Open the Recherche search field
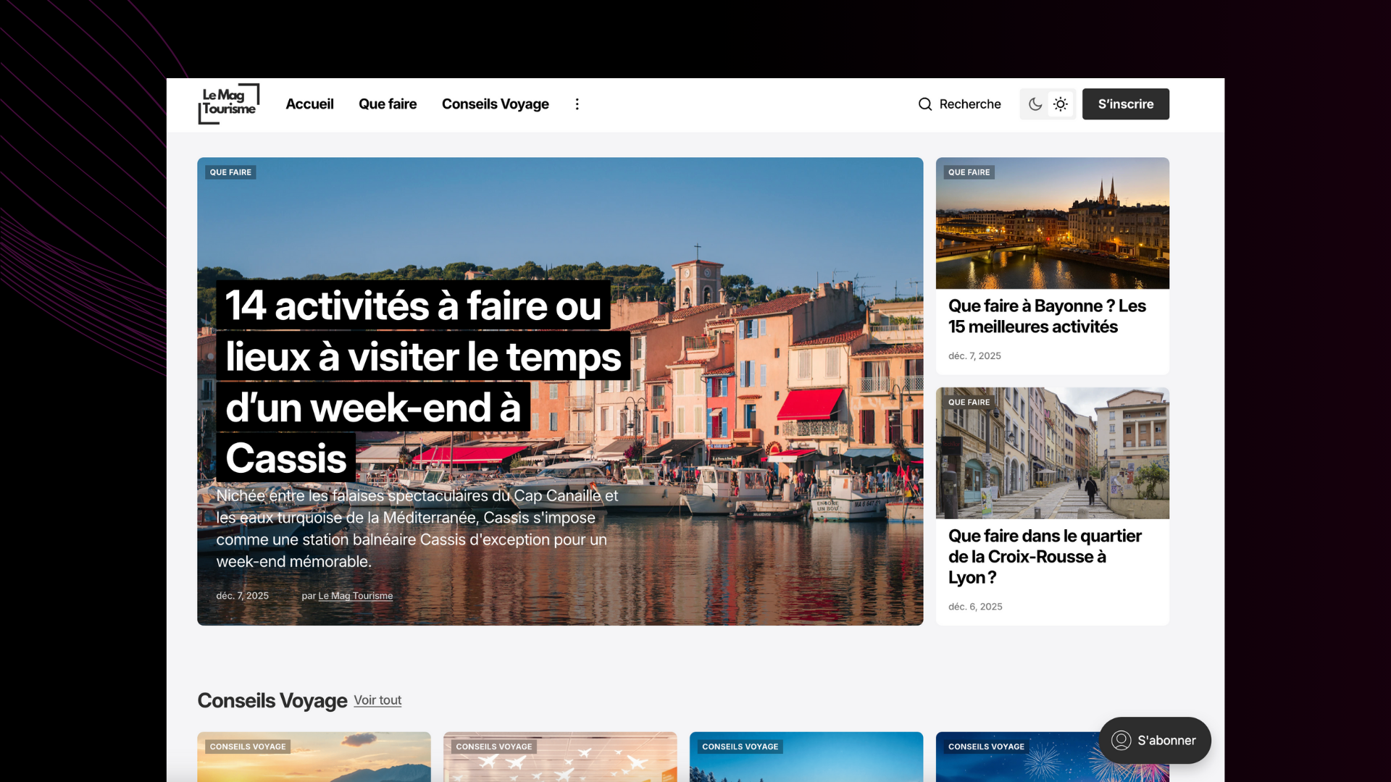Screen dimensions: 1391x782 coord(969,104)
